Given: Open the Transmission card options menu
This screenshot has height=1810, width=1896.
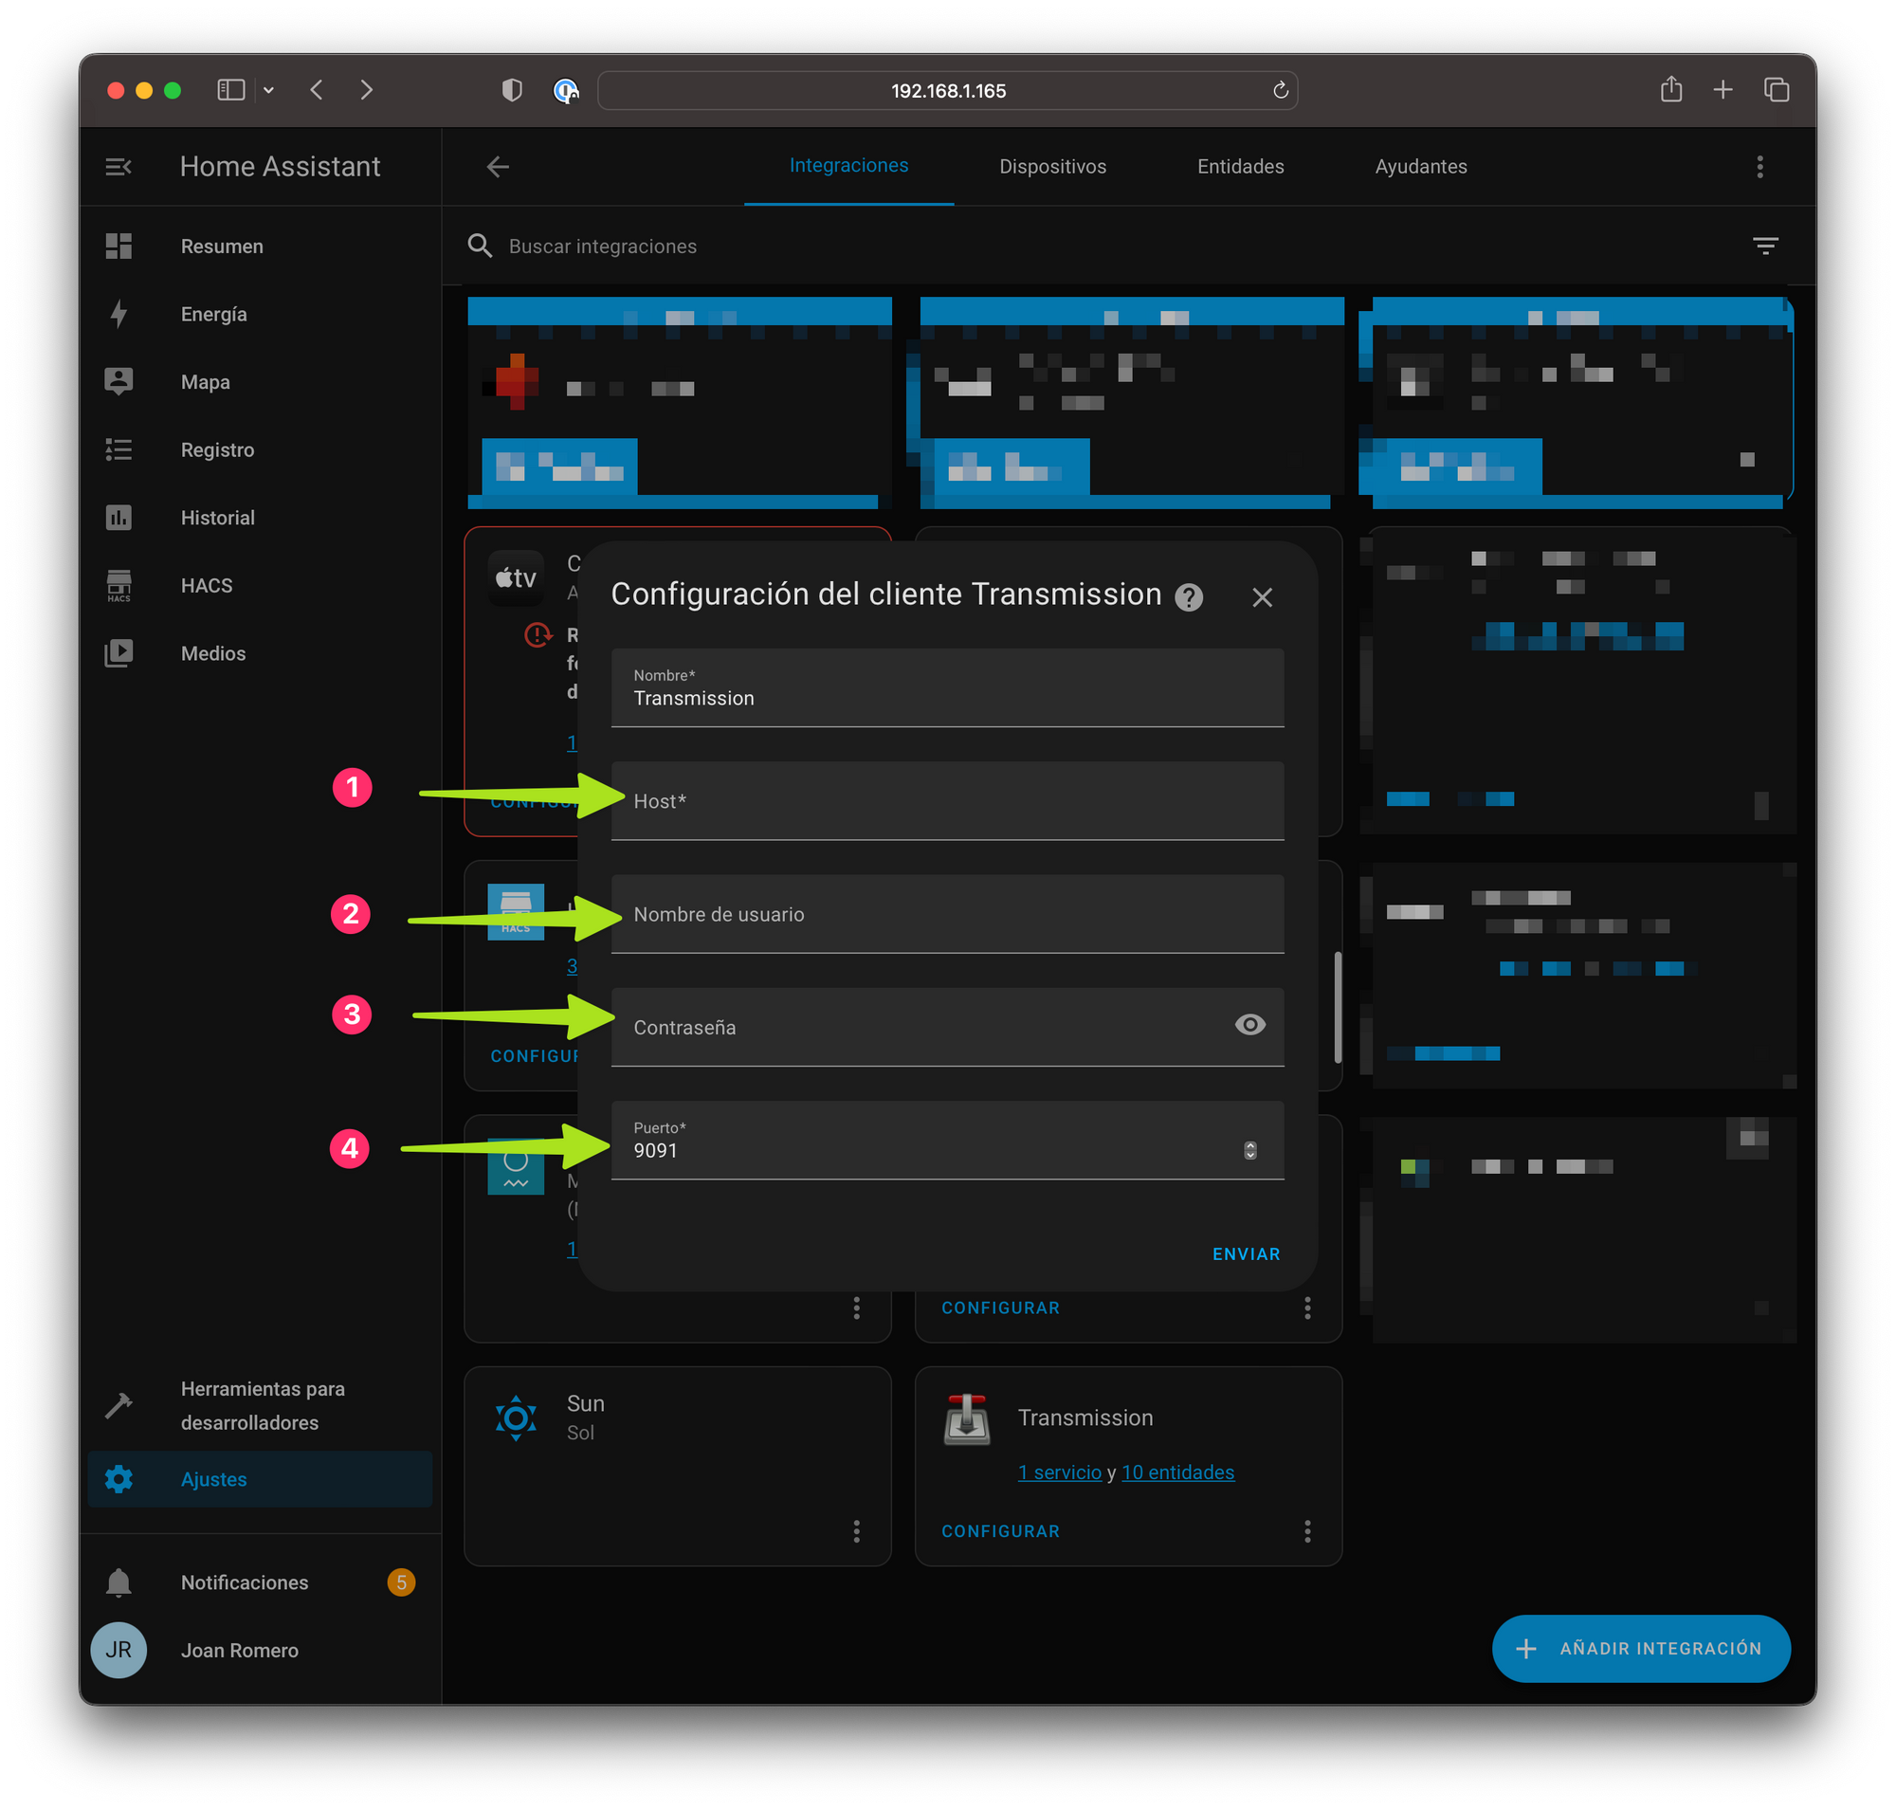Looking at the screenshot, I should pos(1307,1531).
